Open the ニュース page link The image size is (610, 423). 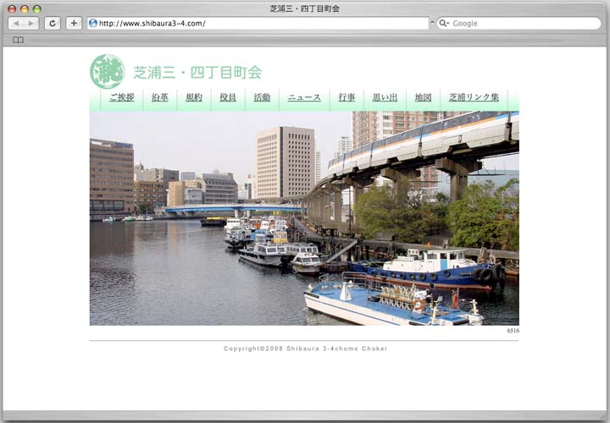pos(304,97)
